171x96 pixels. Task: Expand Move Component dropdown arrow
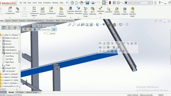tap(51, 18)
